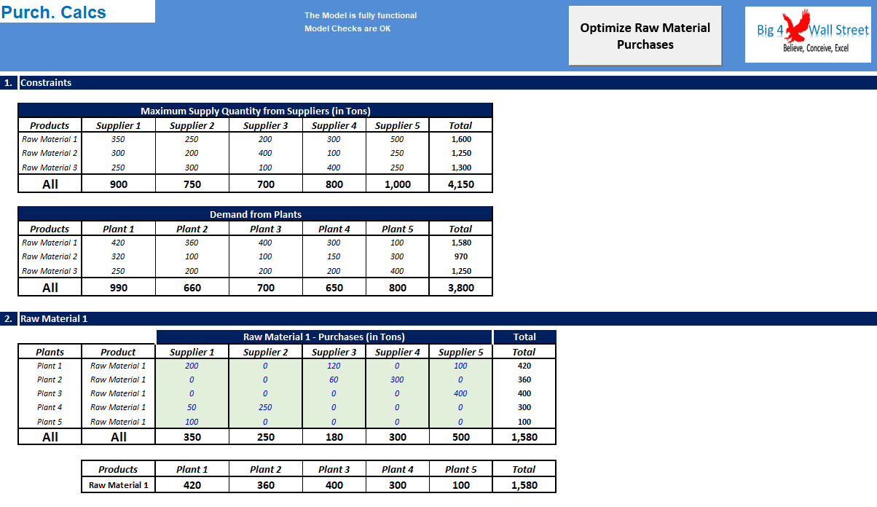Viewport: 877px width, 507px height.
Task: Select supply total 1,300 for Raw Material 3
Action: pos(460,168)
